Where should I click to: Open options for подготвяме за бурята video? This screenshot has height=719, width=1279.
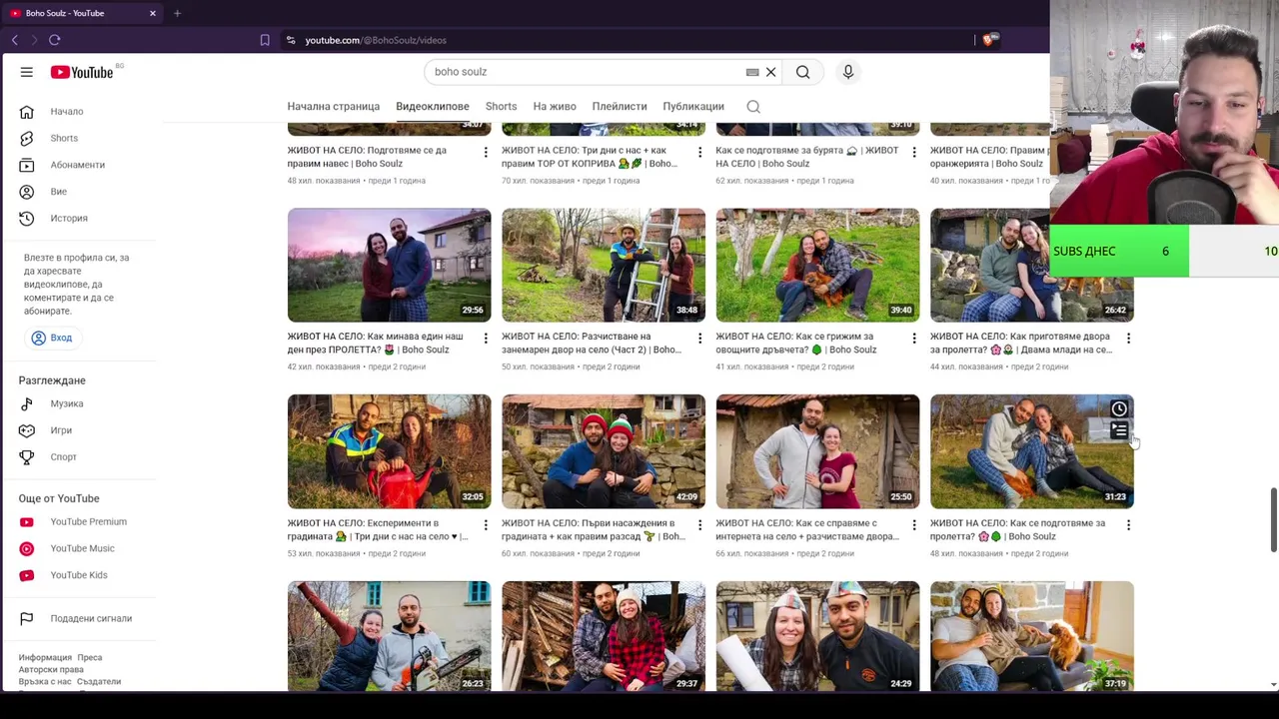[x=913, y=152]
